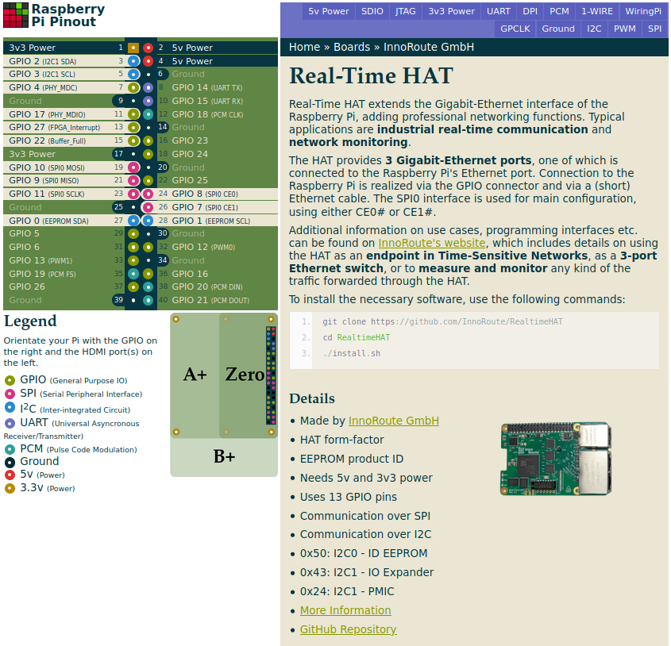Select the GPIO 17 (PHY_MDIO) pin row
Image resolution: width=671 pixels, height=646 pixels.
click(x=64, y=114)
